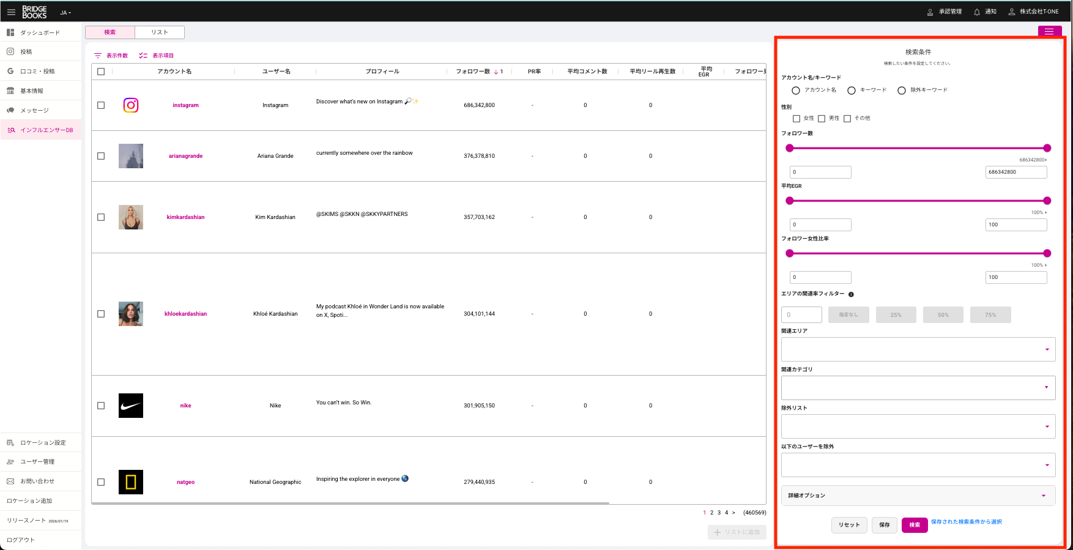This screenshot has width=1073, height=550.
Task: Open the notifications bell icon
Action: [x=977, y=12]
